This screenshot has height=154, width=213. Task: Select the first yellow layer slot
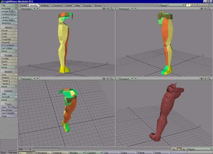(x=187, y=5)
